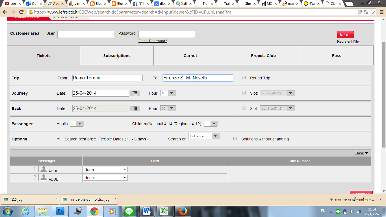
Task: Open Windows Explorer folder in taskbar
Action: point(43,211)
